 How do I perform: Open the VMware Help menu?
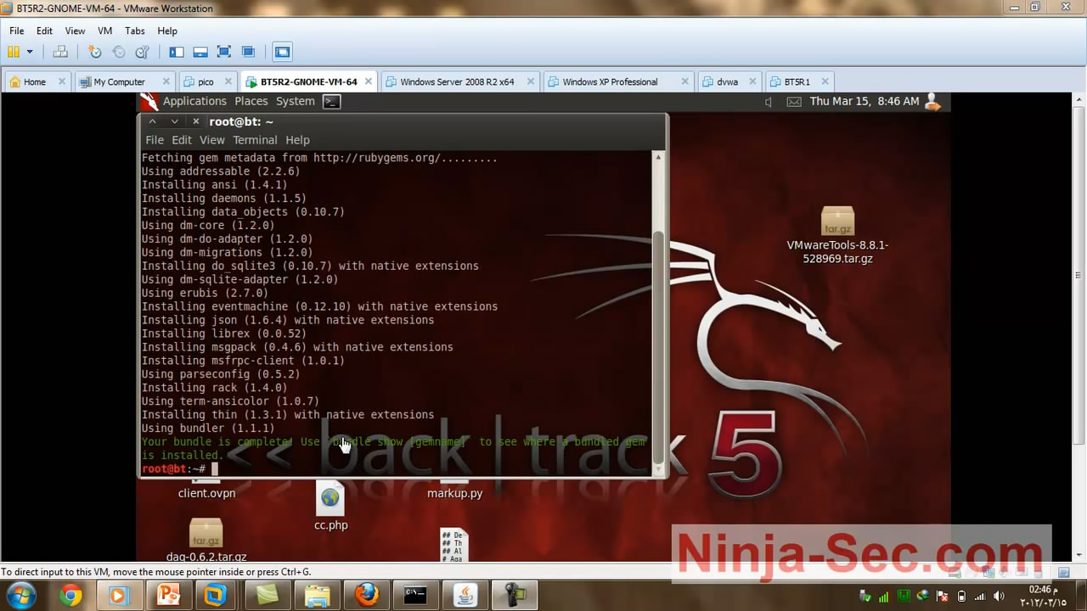point(167,31)
